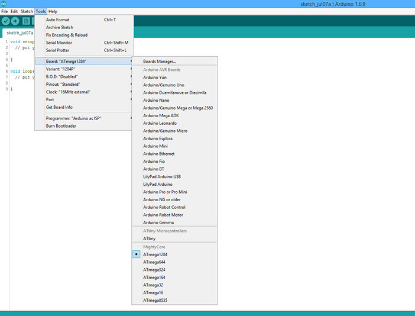Choose Auto Format from Tools menu
Viewport: 415px width, 316px height.
[x=84, y=20]
